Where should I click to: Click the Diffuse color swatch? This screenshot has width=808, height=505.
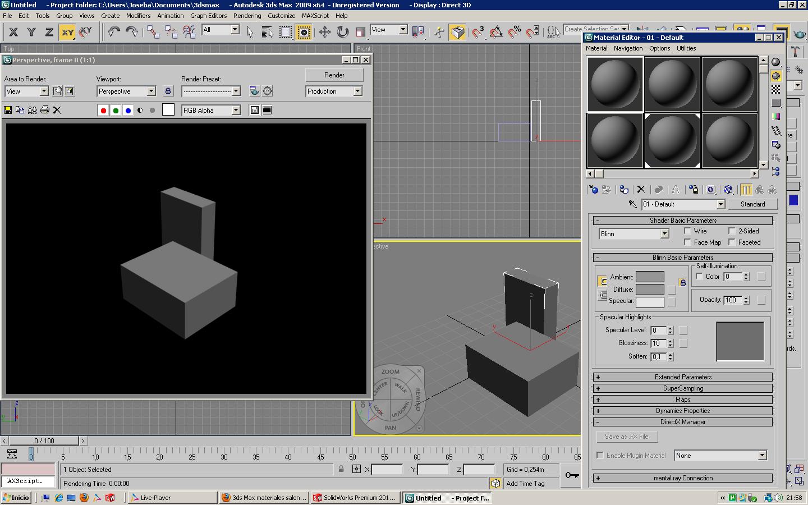[x=650, y=290]
